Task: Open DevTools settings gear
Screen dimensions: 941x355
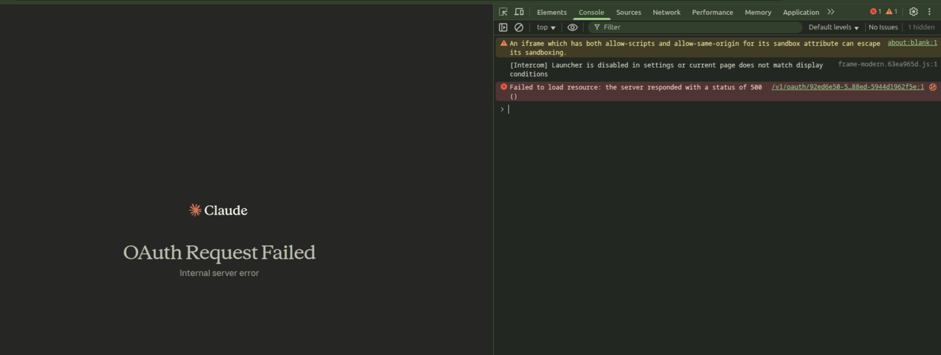Action: 913,12
